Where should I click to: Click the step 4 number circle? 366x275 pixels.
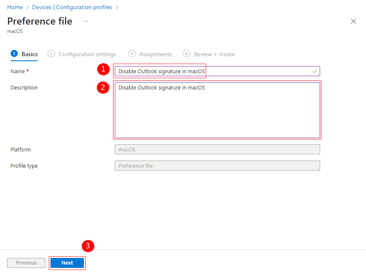(187, 54)
